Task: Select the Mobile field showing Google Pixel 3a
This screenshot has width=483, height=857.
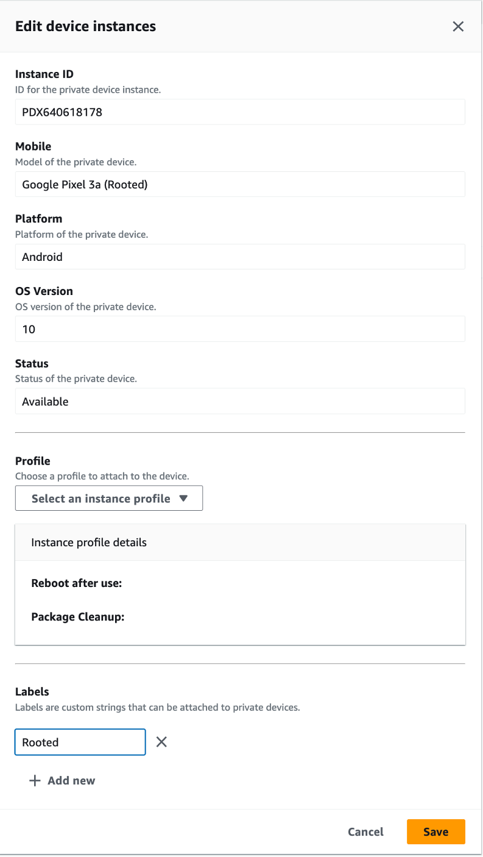Action: 239,184
